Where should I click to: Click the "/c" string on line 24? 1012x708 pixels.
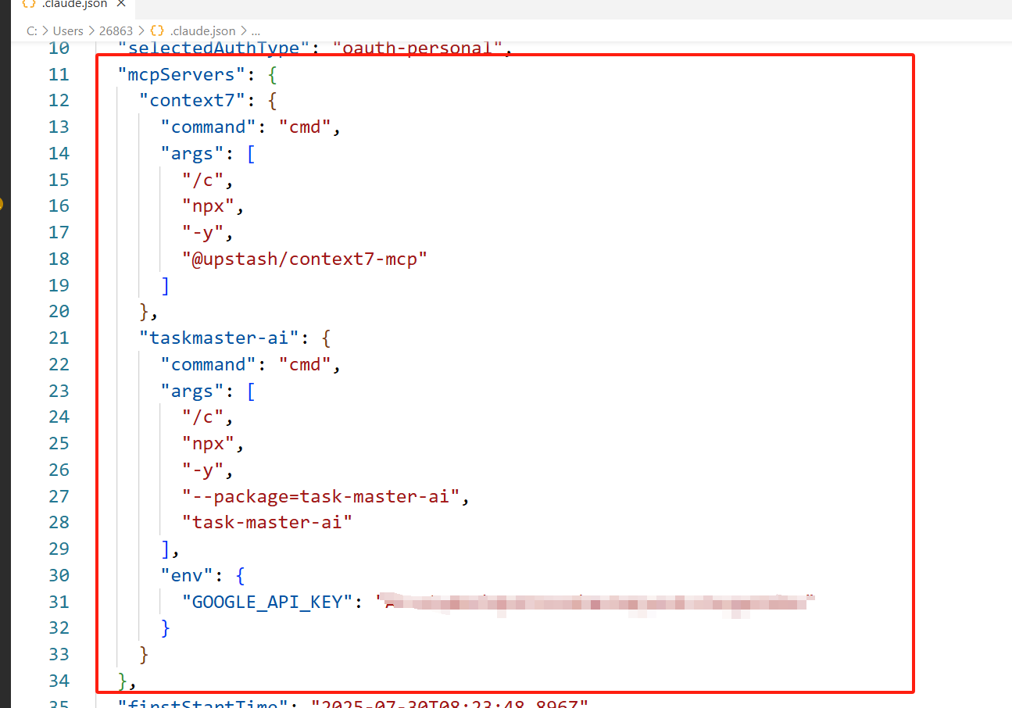[x=203, y=417]
